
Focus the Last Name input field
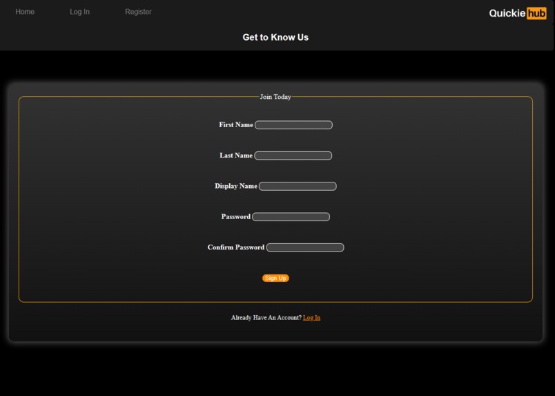pos(293,155)
